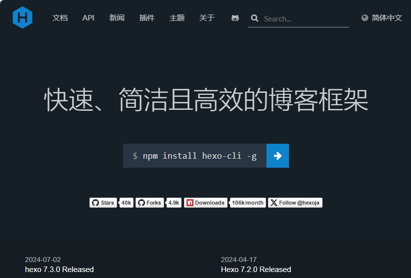Click the npm icon in Downloads badge
Image resolution: width=411 pixels, height=278 pixels.
190,203
